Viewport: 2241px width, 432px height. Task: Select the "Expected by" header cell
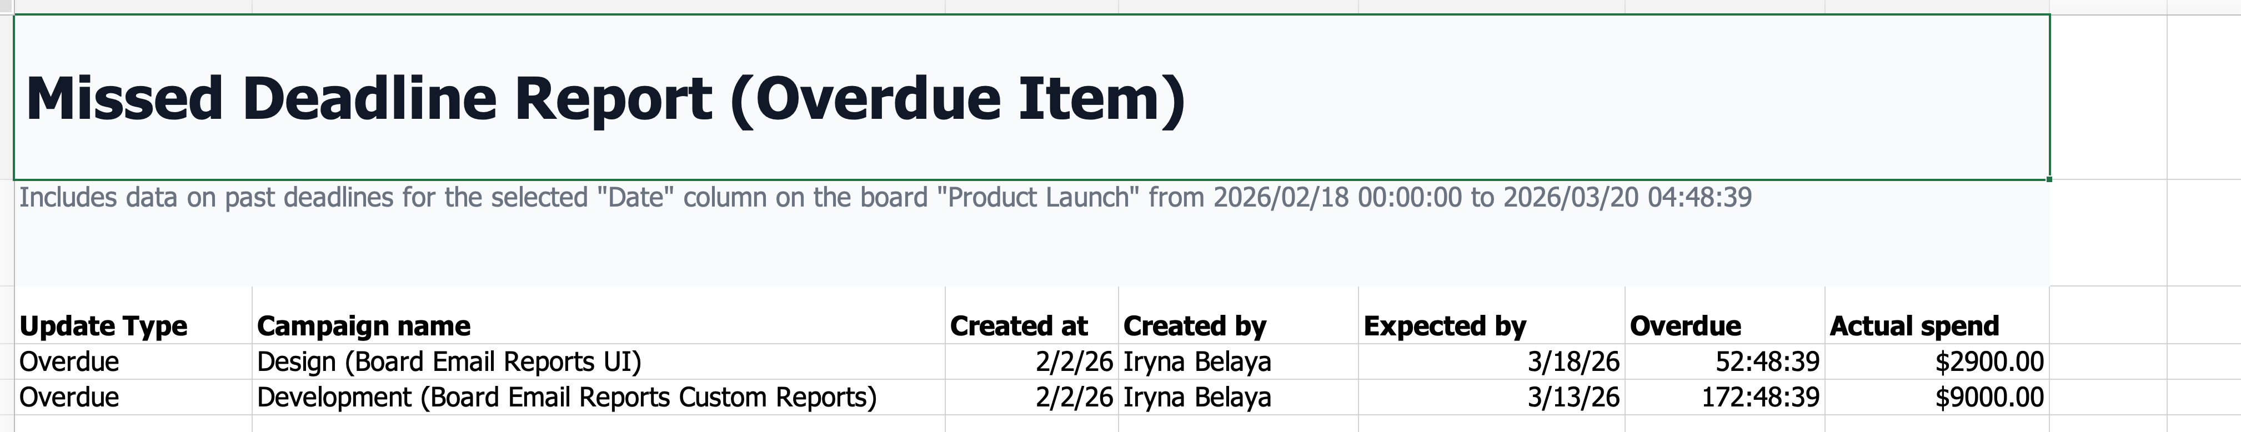(1444, 326)
